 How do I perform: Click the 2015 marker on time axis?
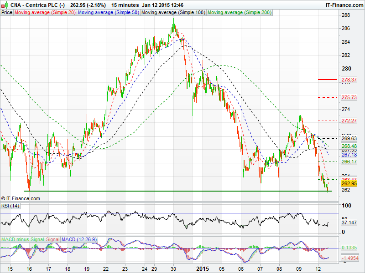click(203, 269)
